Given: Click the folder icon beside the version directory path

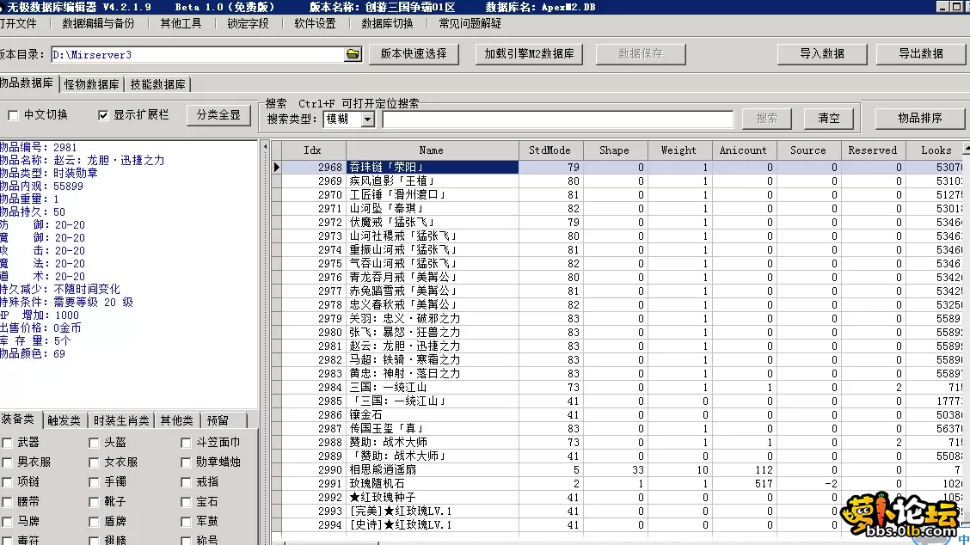Looking at the screenshot, I should point(352,52).
